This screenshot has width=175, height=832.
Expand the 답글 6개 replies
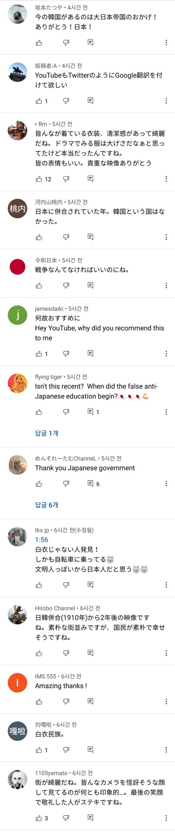pos(47,505)
